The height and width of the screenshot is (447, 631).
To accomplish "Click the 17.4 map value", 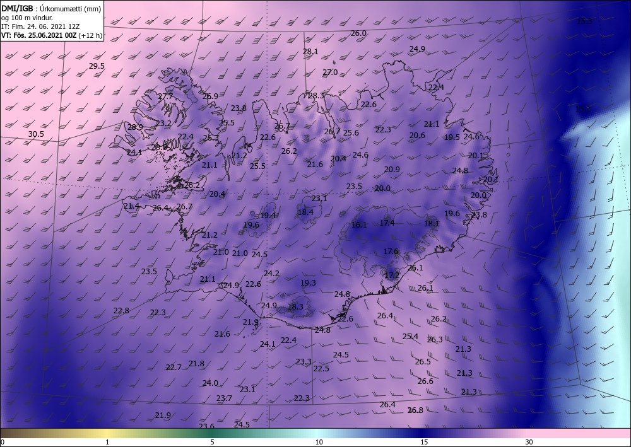I will [x=387, y=223].
